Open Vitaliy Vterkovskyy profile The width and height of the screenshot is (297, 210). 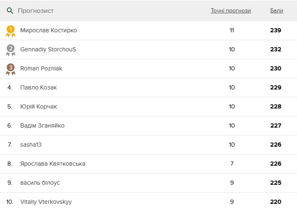coord(46,202)
